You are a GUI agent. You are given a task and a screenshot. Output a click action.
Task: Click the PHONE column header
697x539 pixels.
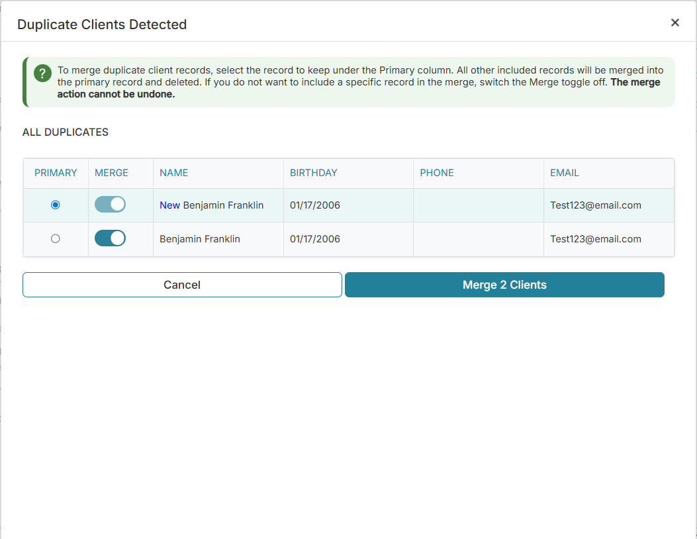[x=437, y=173]
